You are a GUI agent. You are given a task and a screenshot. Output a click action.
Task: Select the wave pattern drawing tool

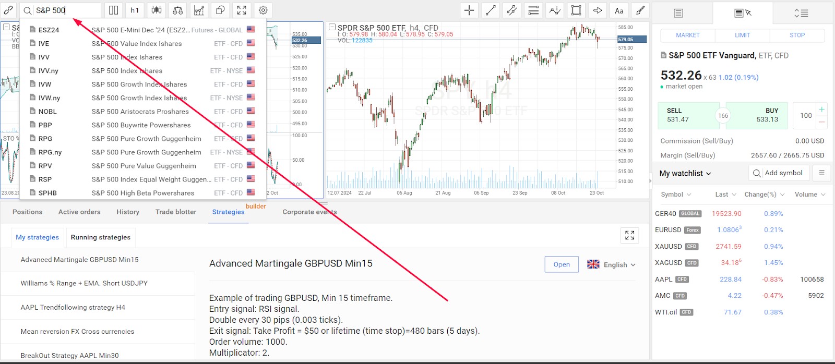point(555,10)
